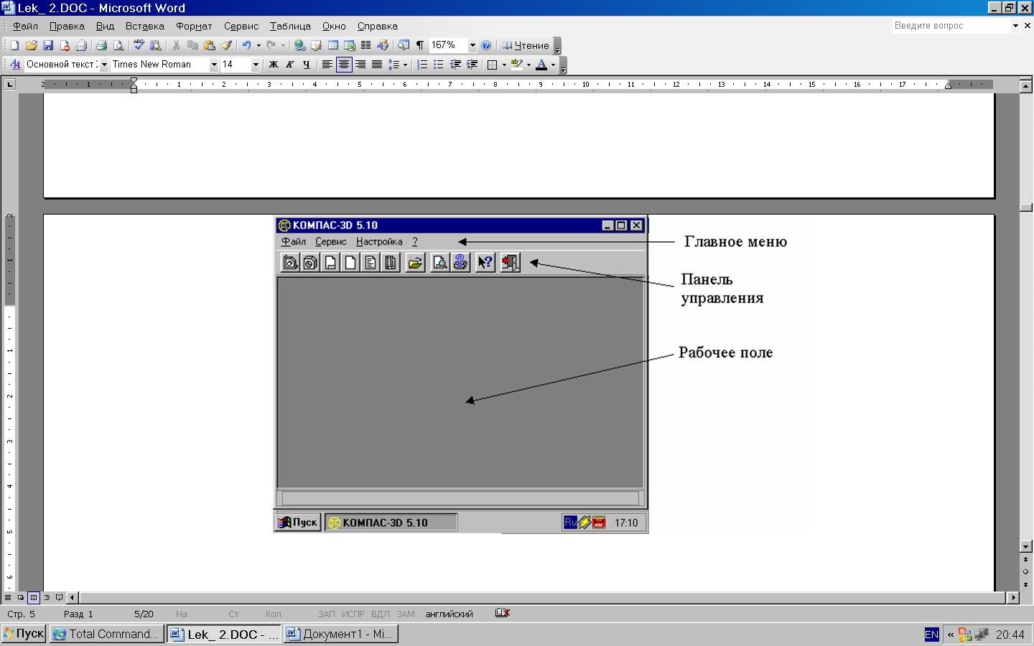1034x646 pixels.
Task: Align text to the left
Action: [x=327, y=65]
